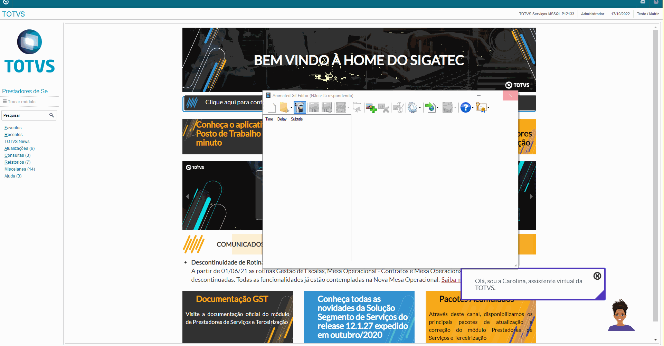Click the search magnifier icon
The height and width of the screenshot is (346, 664).
tap(51, 115)
